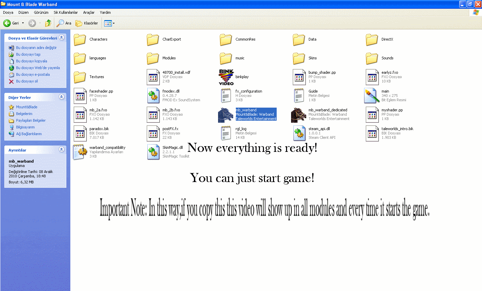
Task: Click the grey forward arrow button
Action: pos(32,23)
